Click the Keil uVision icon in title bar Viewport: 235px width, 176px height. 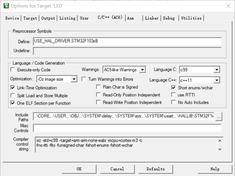click(6, 6)
